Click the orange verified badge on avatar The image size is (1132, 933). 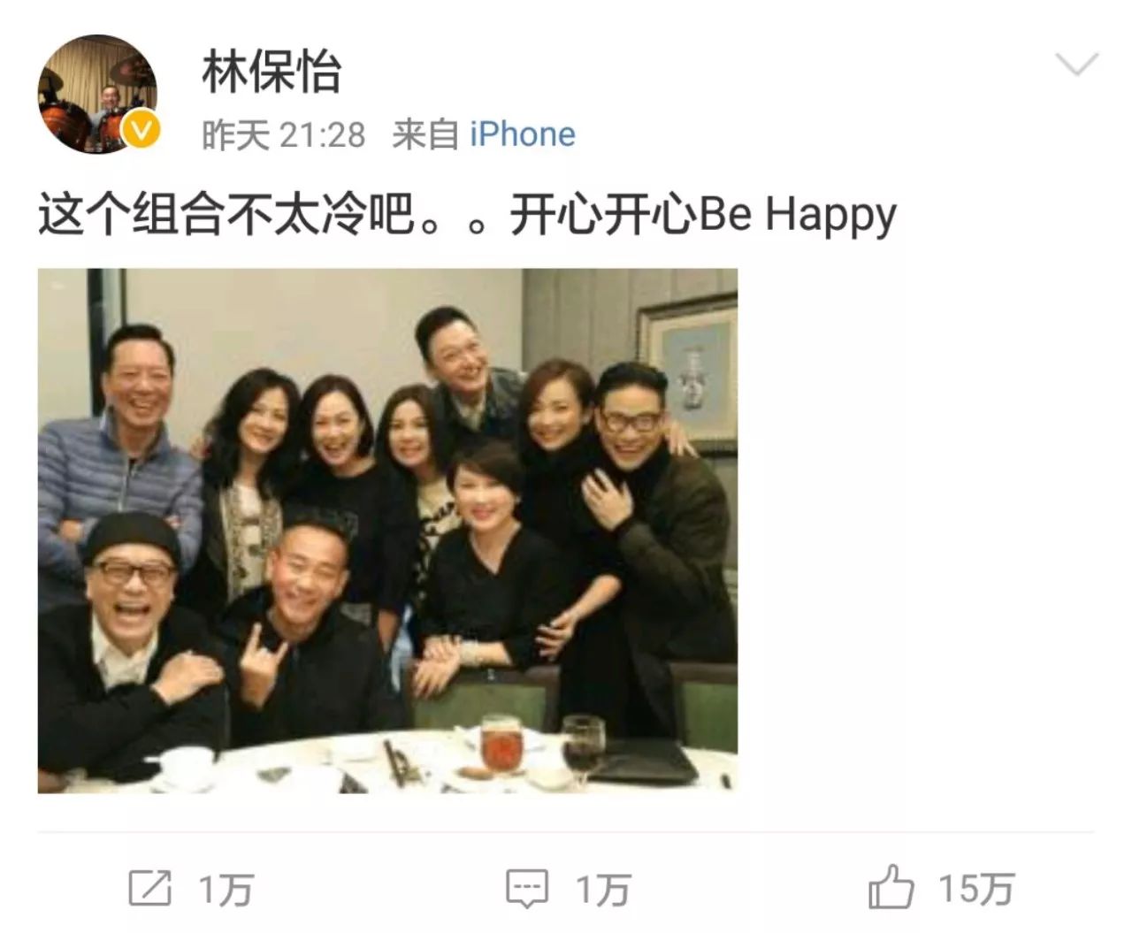[x=142, y=131]
